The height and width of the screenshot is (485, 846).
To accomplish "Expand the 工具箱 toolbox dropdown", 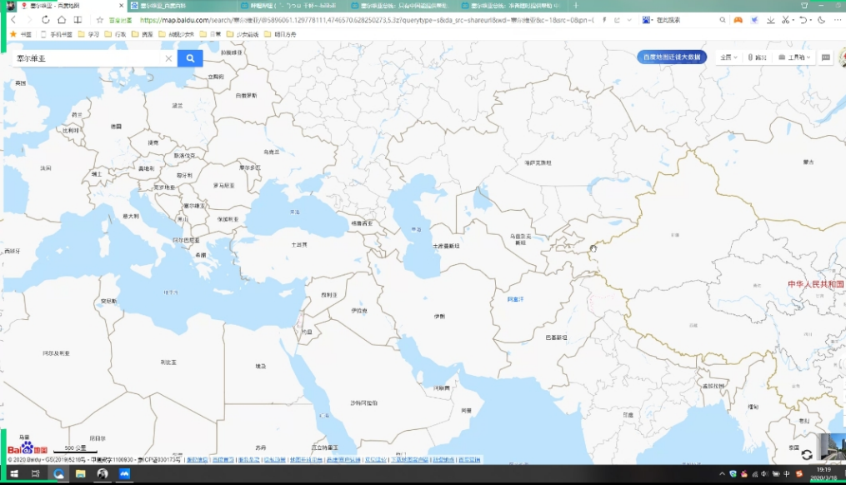I will [x=794, y=57].
